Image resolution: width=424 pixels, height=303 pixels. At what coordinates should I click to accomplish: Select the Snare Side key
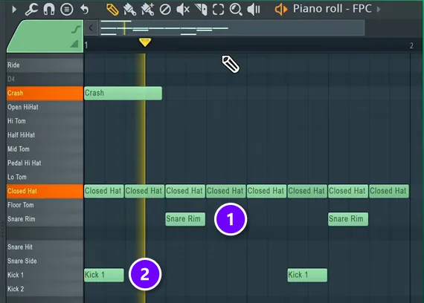[45, 261]
